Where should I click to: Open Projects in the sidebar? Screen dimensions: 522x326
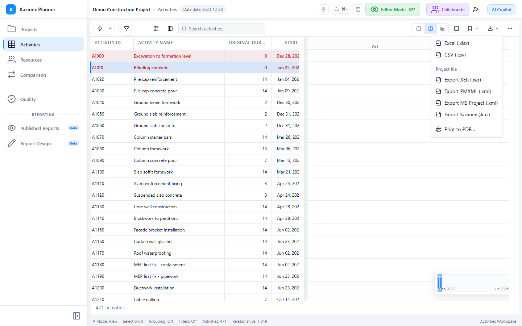(43, 29)
